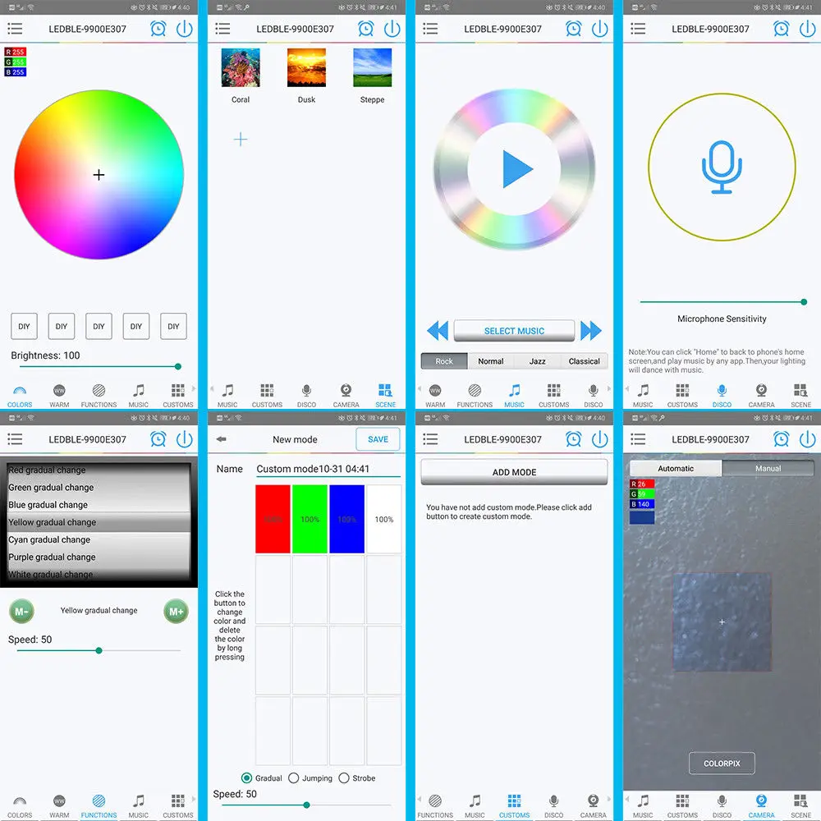Open highlighted DISCO tab on microphone screen
Screen dimensions: 821x821
(722, 397)
